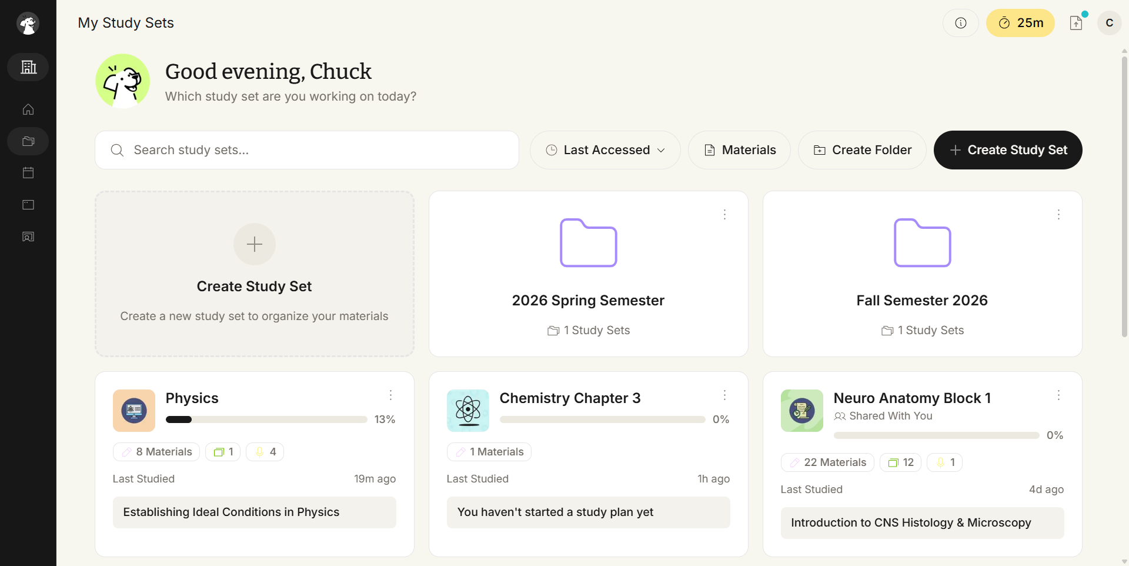Open Chemistry Chapter 3 card options menu
This screenshot has width=1129, height=566.
click(x=724, y=395)
